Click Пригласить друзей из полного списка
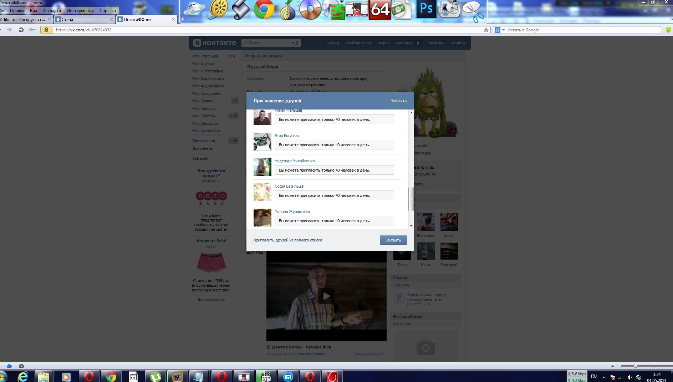Screen dimensions: 673x382 pos(287,240)
